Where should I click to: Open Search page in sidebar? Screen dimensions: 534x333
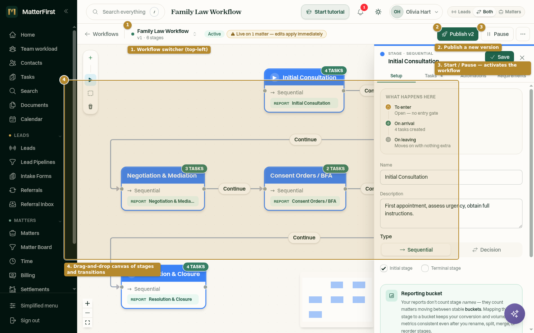coord(37,91)
